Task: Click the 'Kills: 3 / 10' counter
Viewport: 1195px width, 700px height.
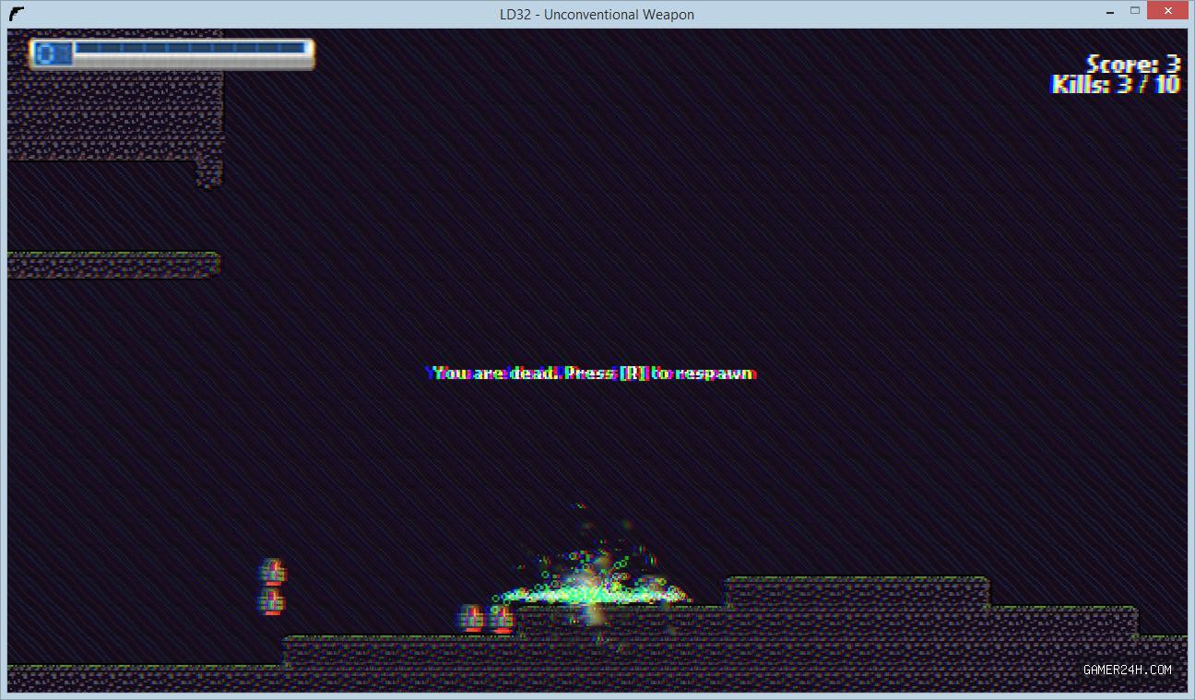Action: (x=1116, y=84)
